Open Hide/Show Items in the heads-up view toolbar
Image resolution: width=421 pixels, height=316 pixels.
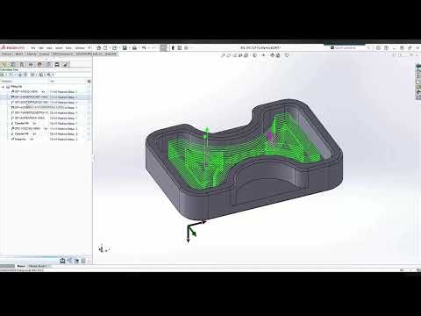tap(263, 55)
